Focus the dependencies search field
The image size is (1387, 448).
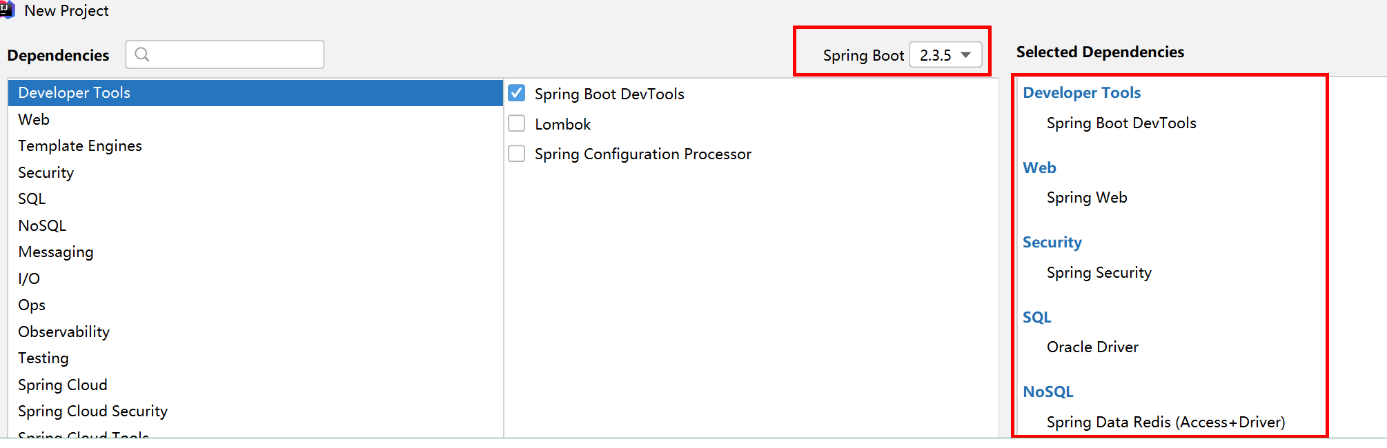click(x=235, y=54)
